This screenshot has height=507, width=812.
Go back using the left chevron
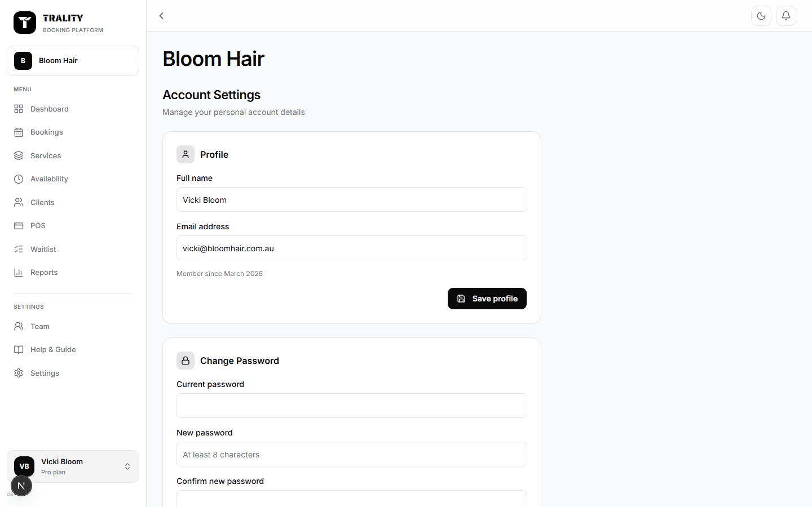(161, 16)
